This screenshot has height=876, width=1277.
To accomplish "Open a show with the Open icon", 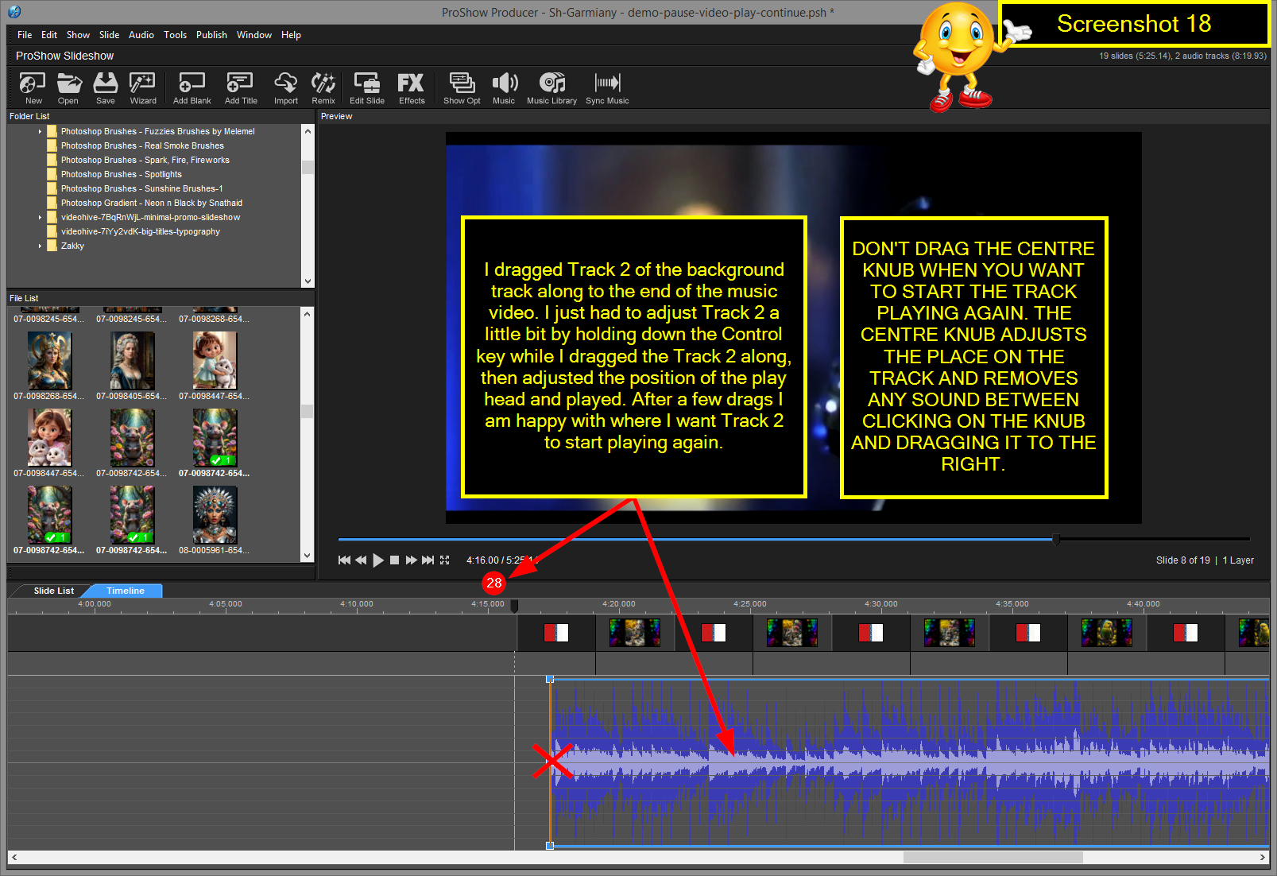I will (x=68, y=88).
